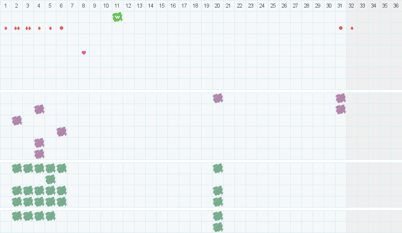Select the day 36 column header
The height and width of the screenshot is (233, 402).
tap(396, 6)
